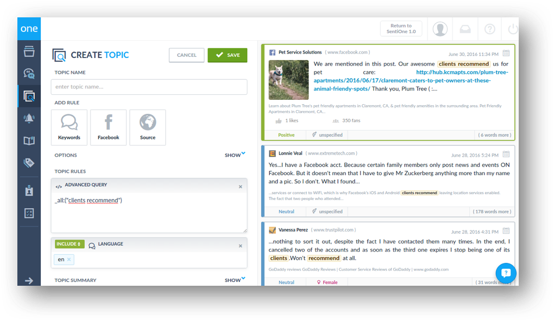
Task: Click the '1 likes' count
Action: (292, 120)
